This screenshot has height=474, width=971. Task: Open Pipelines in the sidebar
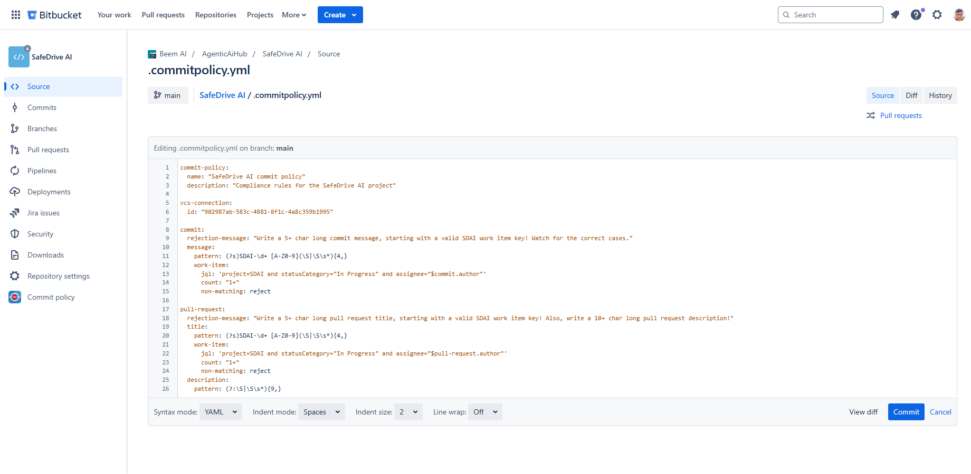pos(63,171)
